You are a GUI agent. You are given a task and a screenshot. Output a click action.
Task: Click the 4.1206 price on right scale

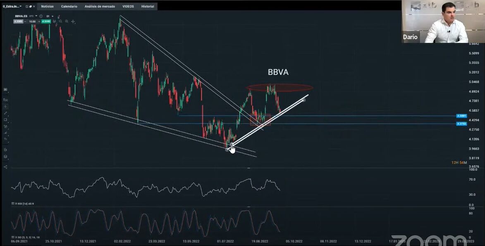(474, 139)
